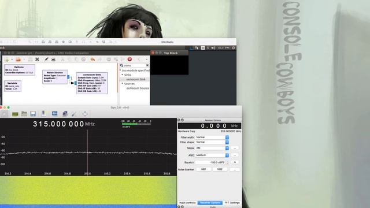
Task: Open Ubuntu system gear menu
Action: click(233, 48)
